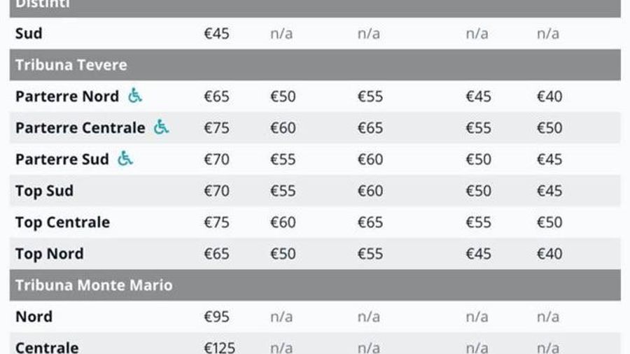Click the Top Nord row label
This screenshot has height=354, width=630.
[49, 254]
